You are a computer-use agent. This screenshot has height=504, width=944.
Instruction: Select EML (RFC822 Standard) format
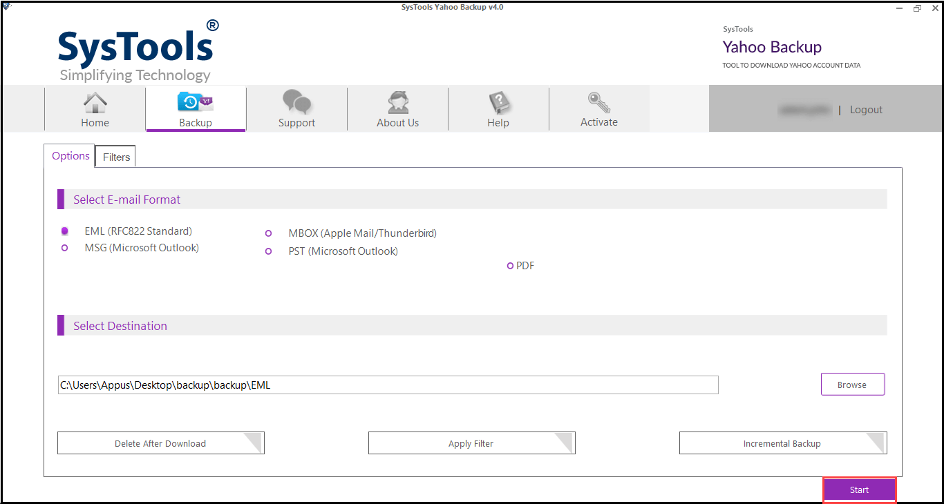tap(64, 231)
